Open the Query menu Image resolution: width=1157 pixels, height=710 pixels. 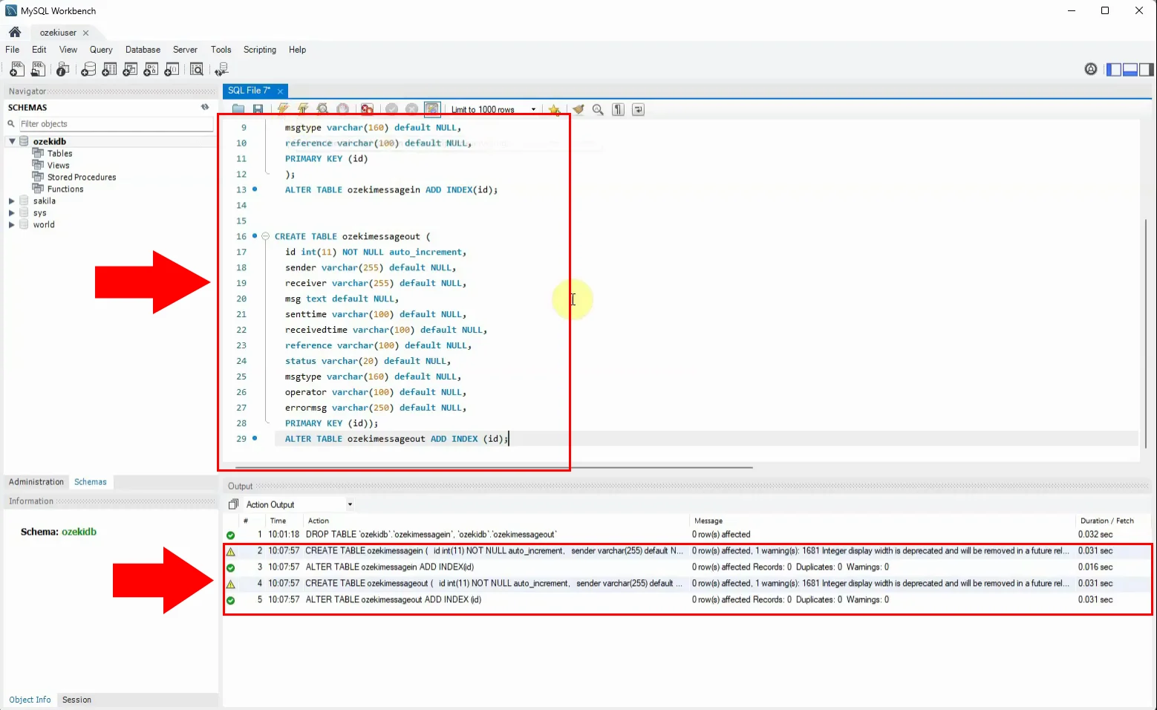pos(101,50)
